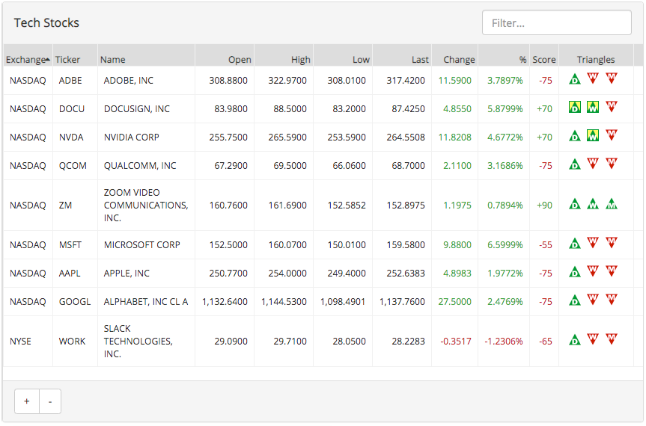Click the plus add button
646x426 pixels.
27,401
